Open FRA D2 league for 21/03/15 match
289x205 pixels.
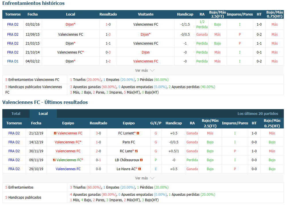click(x=13, y=43)
